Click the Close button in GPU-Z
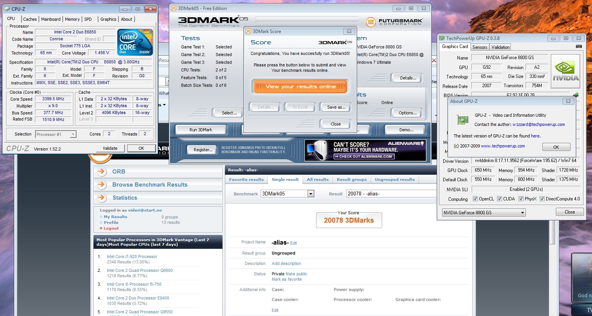The image size is (592, 316). pyautogui.click(x=570, y=212)
